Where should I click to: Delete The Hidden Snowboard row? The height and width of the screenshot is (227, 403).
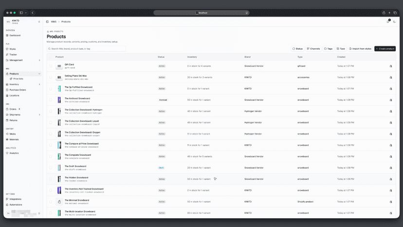click(x=391, y=179)
